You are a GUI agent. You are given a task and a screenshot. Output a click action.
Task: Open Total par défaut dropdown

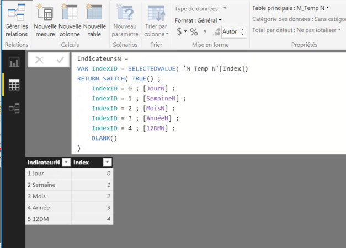point(296,30)
